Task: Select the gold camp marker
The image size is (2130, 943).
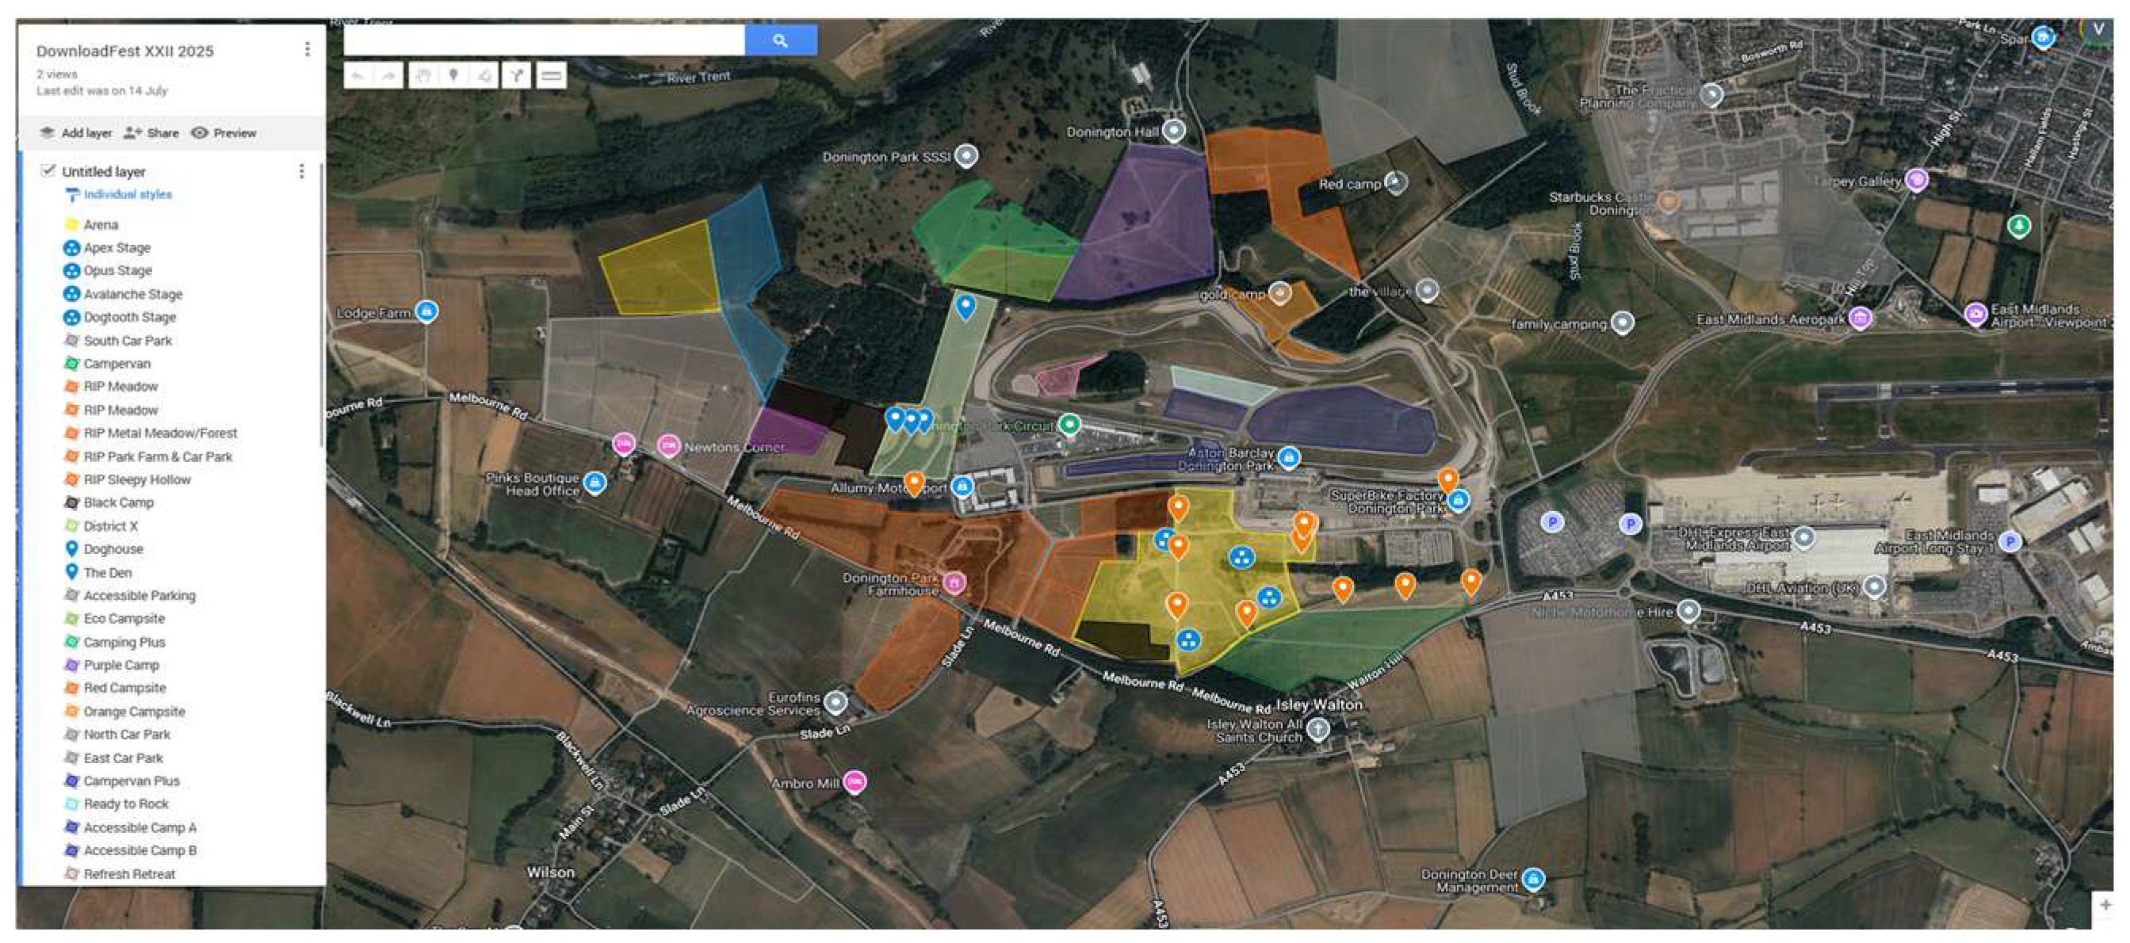Action: click(1280, 292)
